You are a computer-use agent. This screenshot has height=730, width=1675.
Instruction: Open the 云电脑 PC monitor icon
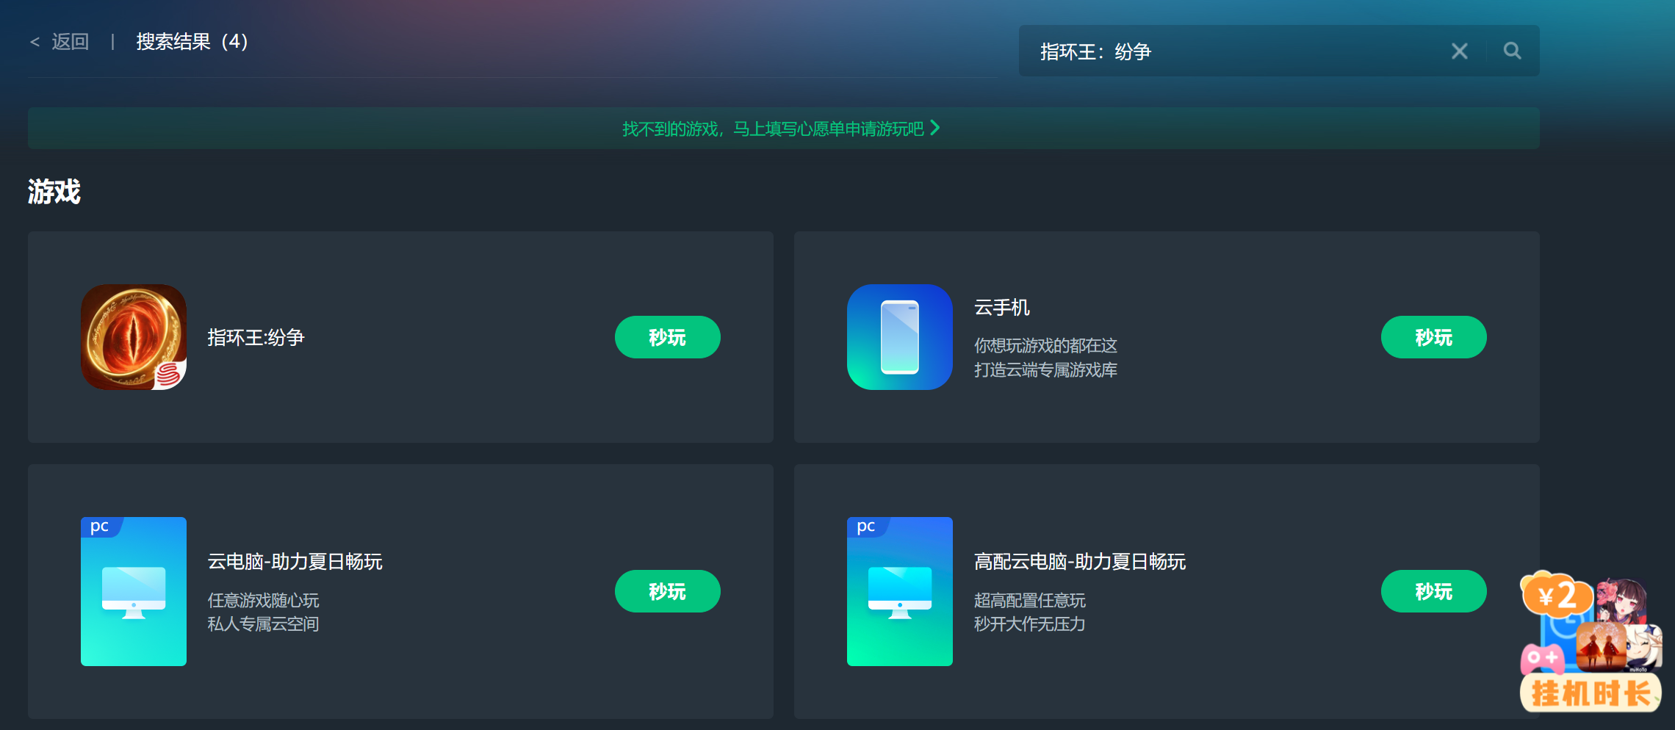tap(134, 591)
